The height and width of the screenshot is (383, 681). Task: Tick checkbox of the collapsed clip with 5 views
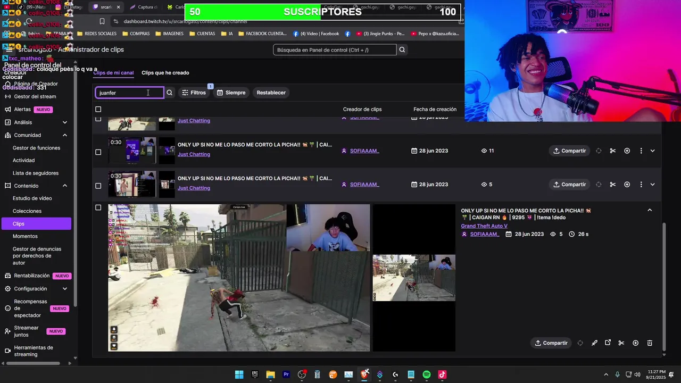(x=98, y=186)
